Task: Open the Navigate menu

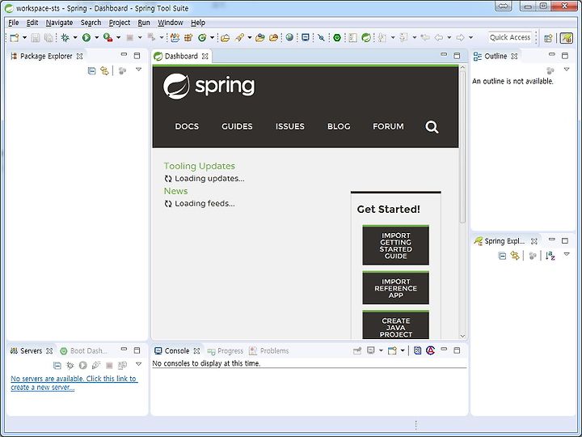Action: coord(59,23)
